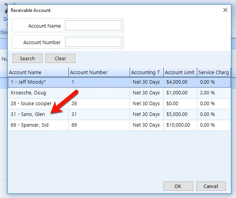
Task: Click the $1,000.00 account limit cell
Action: (x=180, y=93)
